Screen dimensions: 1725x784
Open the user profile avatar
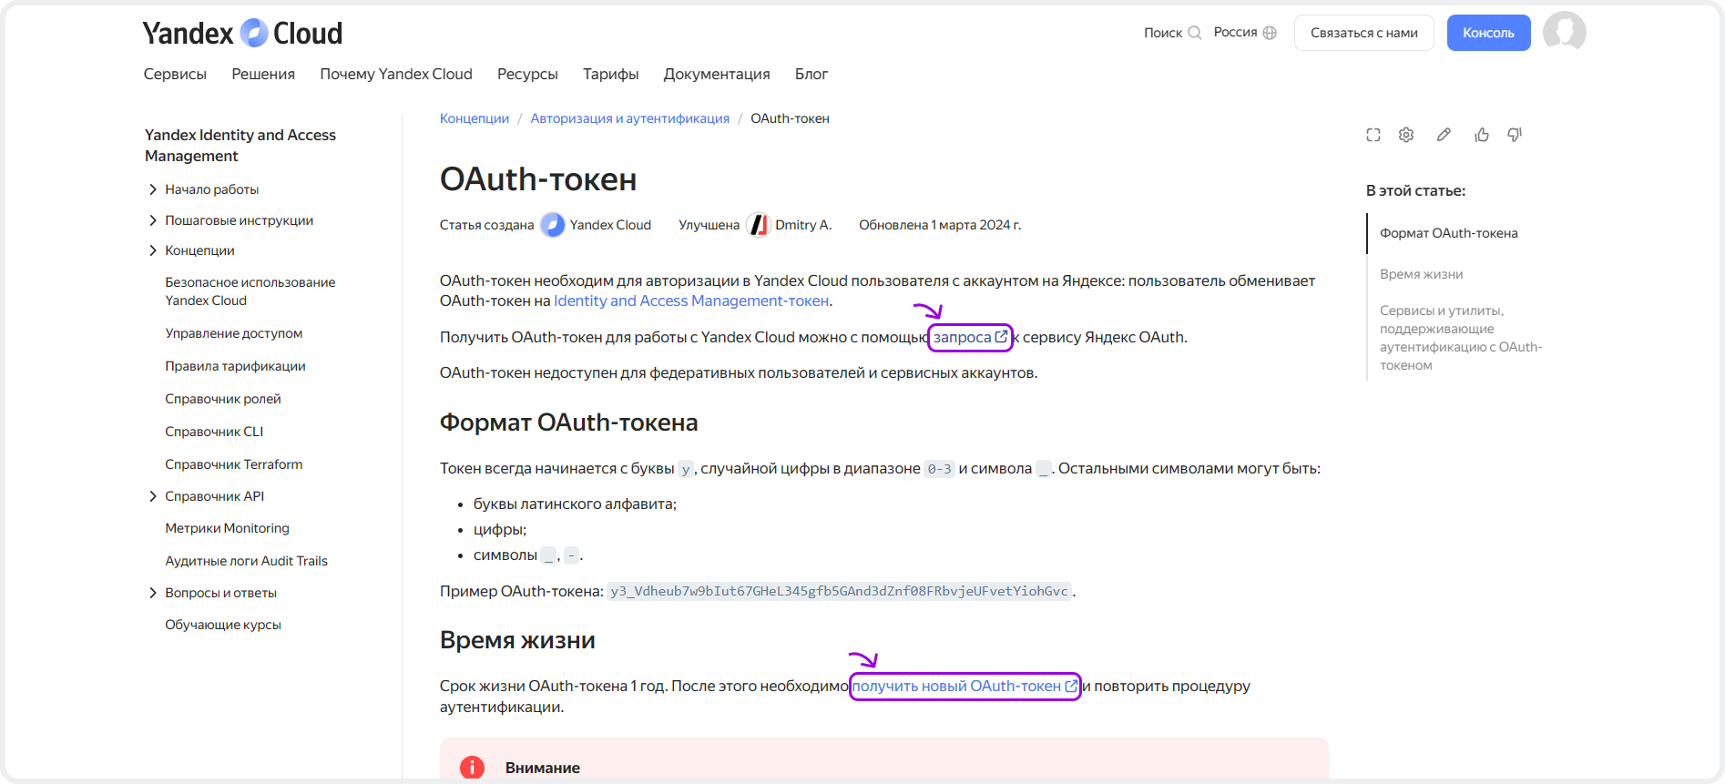coord(1564,33)
